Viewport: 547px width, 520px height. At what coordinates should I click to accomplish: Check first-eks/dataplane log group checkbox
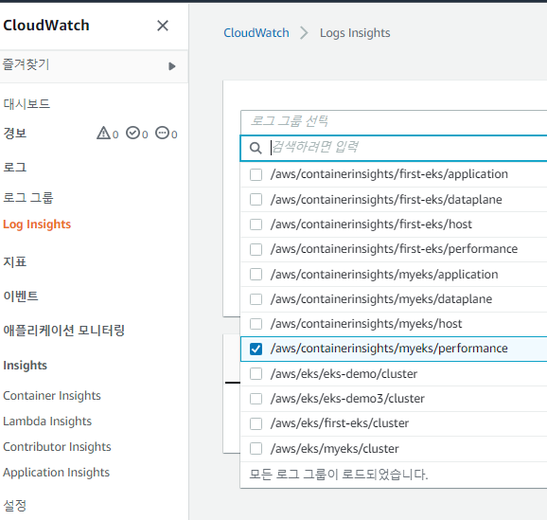click(x=256, y=200)
